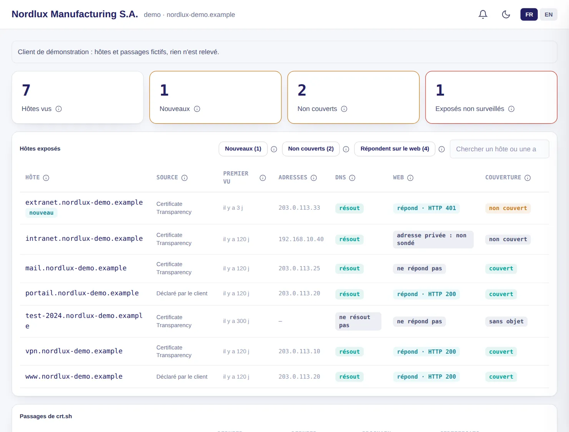569x432 pixels.
Task: Click info icon in ADRESSES column header
Action: [314, 178]
